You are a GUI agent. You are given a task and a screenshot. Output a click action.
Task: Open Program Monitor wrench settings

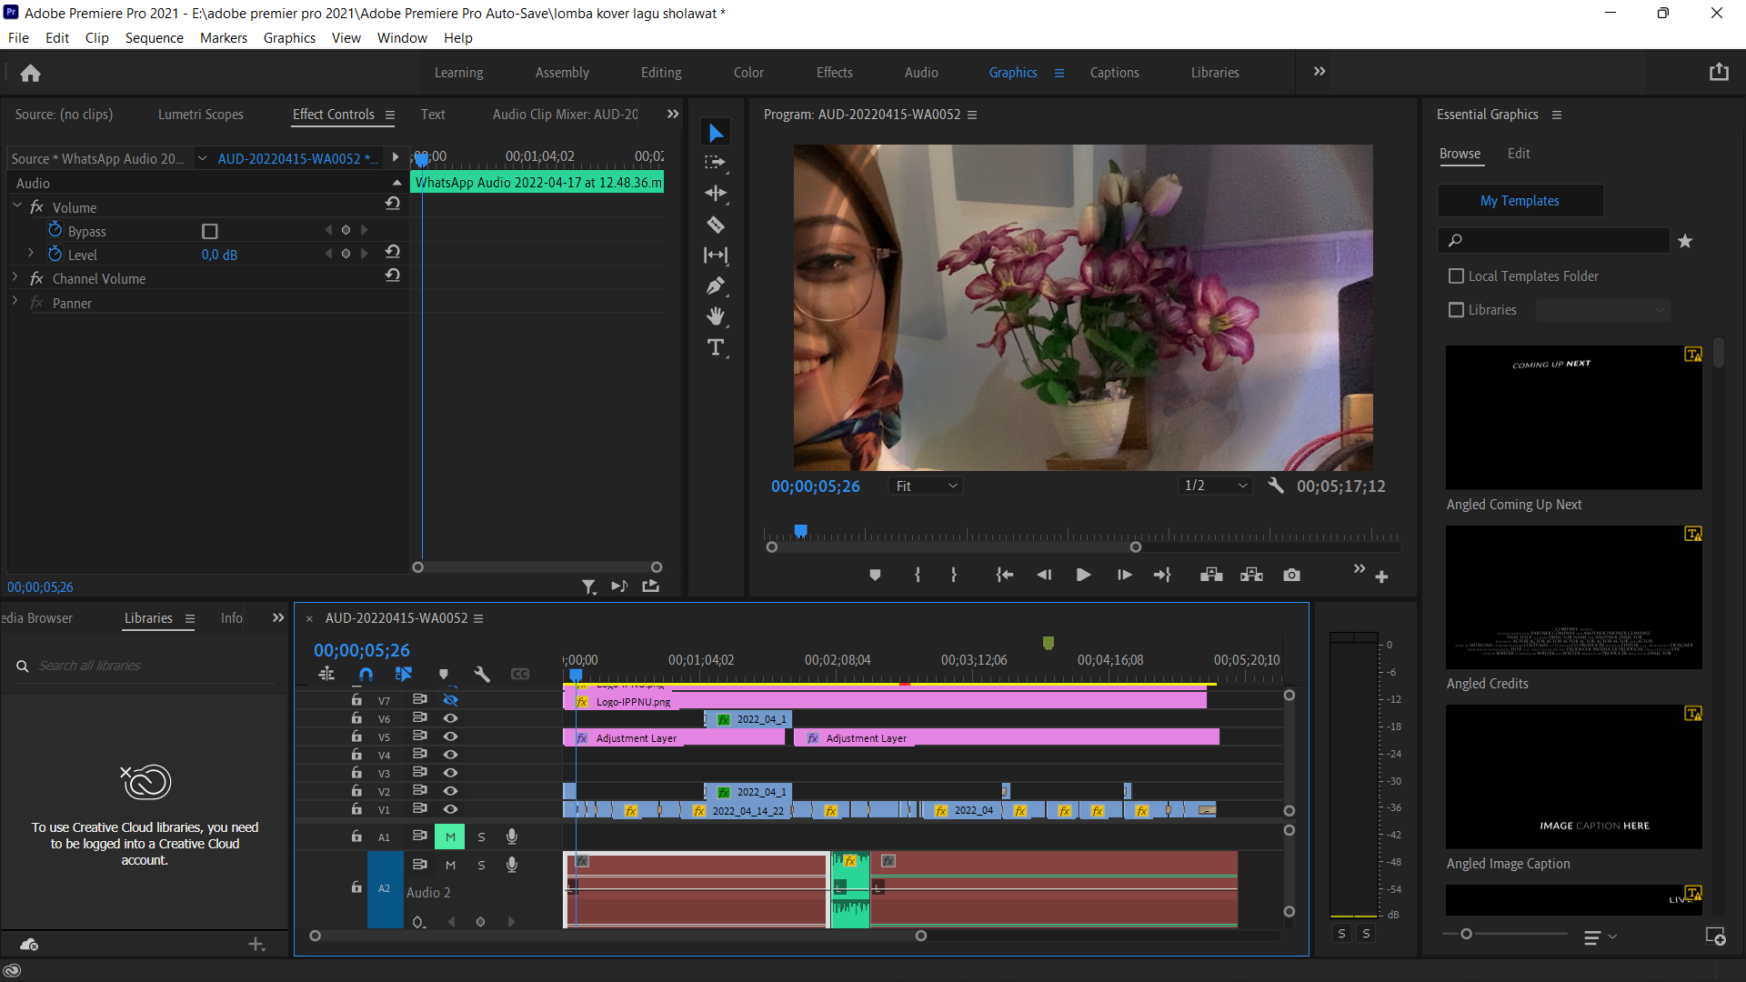(x=1276, y=486)
